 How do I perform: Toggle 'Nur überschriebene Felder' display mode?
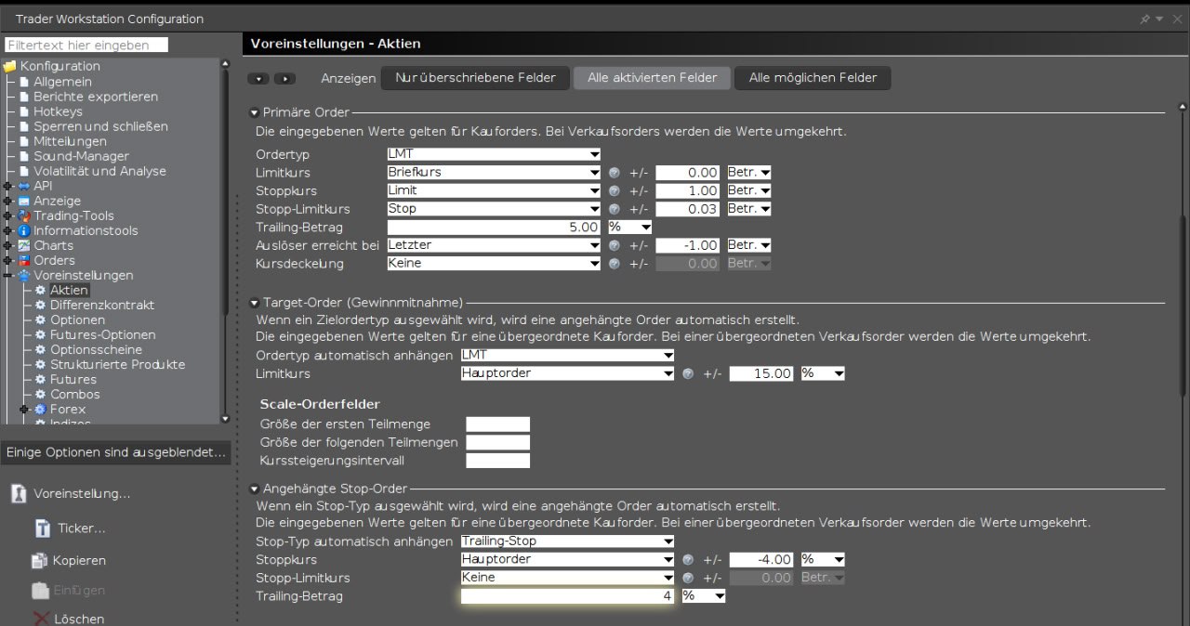pos(475,78)
